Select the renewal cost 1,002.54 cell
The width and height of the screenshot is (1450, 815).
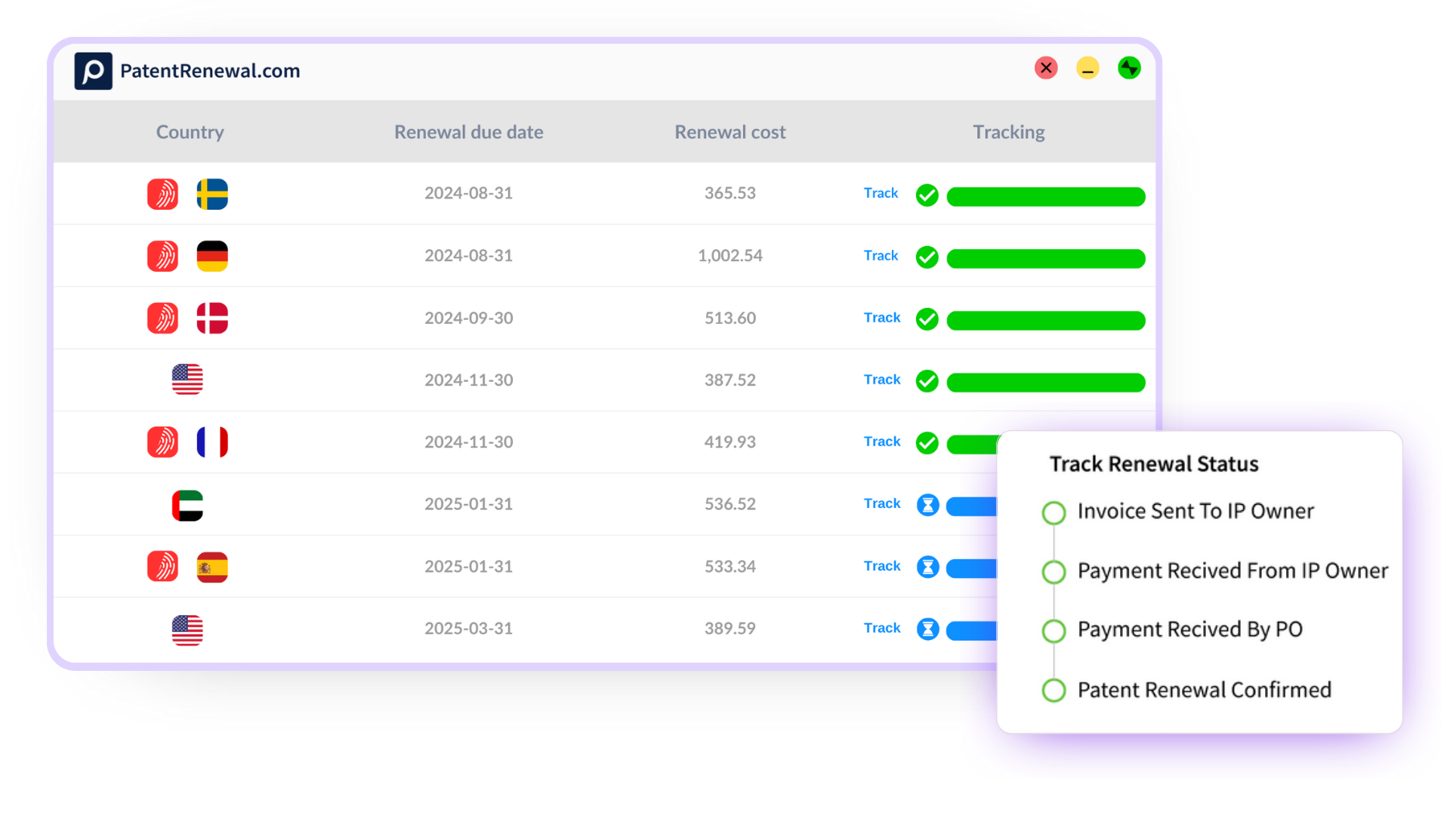730,256
